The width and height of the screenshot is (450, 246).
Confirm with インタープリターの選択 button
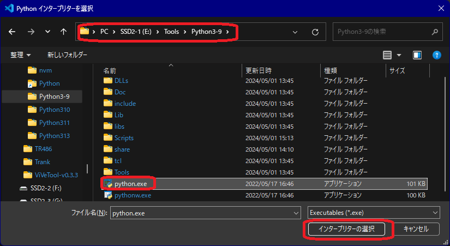[x=346, y=229]
